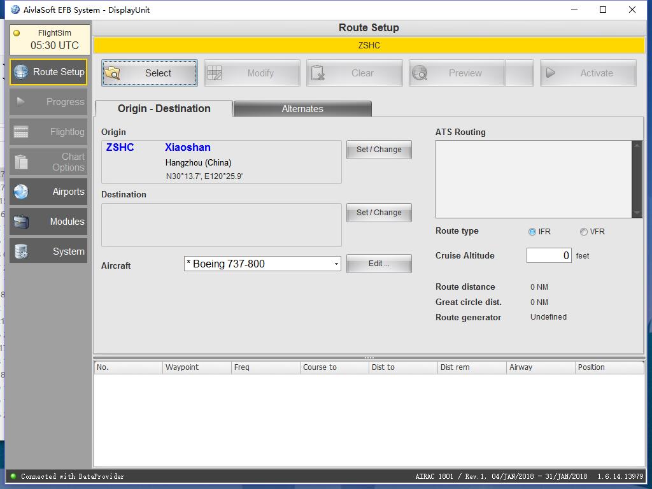Open the Modules briefcase icon
The height and width of the screenshot is (489, 652).
[x=21, y=222]
